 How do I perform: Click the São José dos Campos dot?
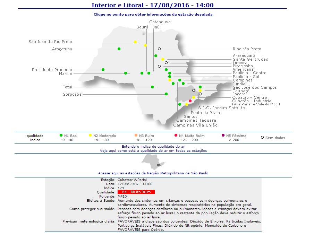200,87
